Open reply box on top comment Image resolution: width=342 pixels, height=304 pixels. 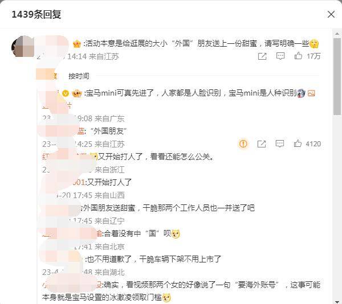tap(280, 56)
